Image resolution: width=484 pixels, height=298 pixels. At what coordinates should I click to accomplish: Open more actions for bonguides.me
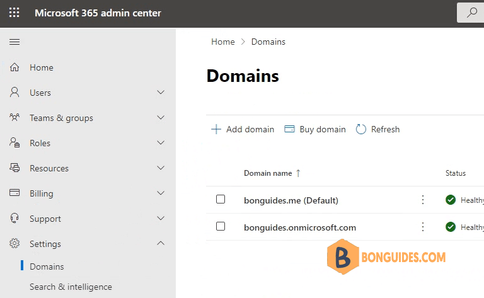pyautogui.click(x=423, y=200)
